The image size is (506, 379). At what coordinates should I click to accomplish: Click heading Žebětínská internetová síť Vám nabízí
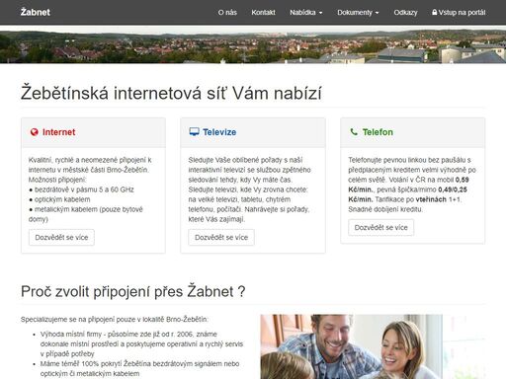pos(171,93)
